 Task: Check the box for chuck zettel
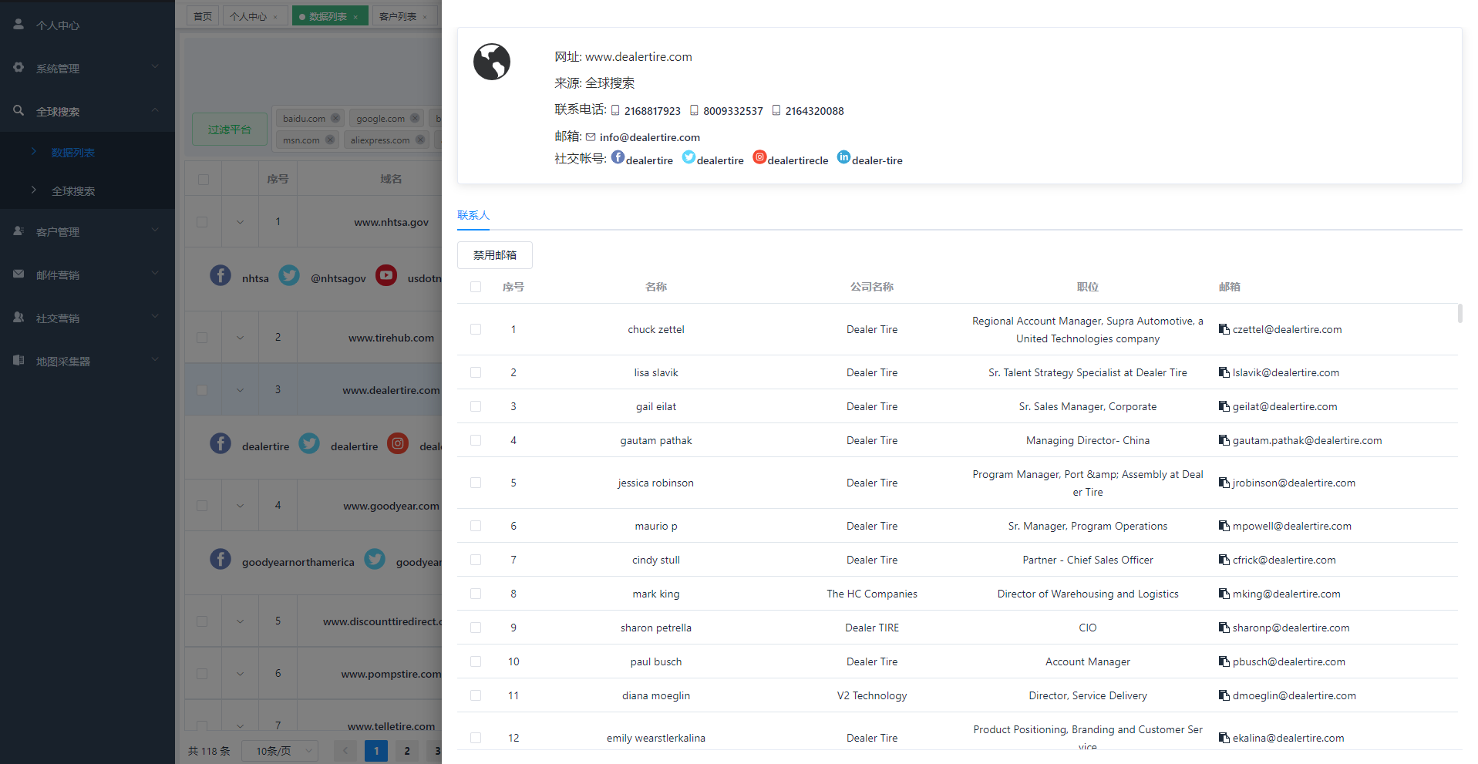tap(476, 329)
